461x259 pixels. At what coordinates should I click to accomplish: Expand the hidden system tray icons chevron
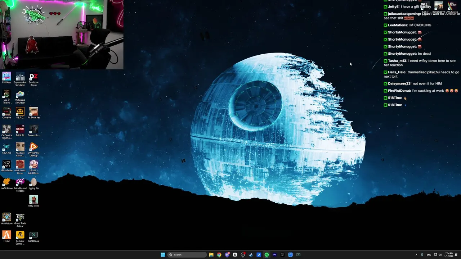tap(416, 255)
